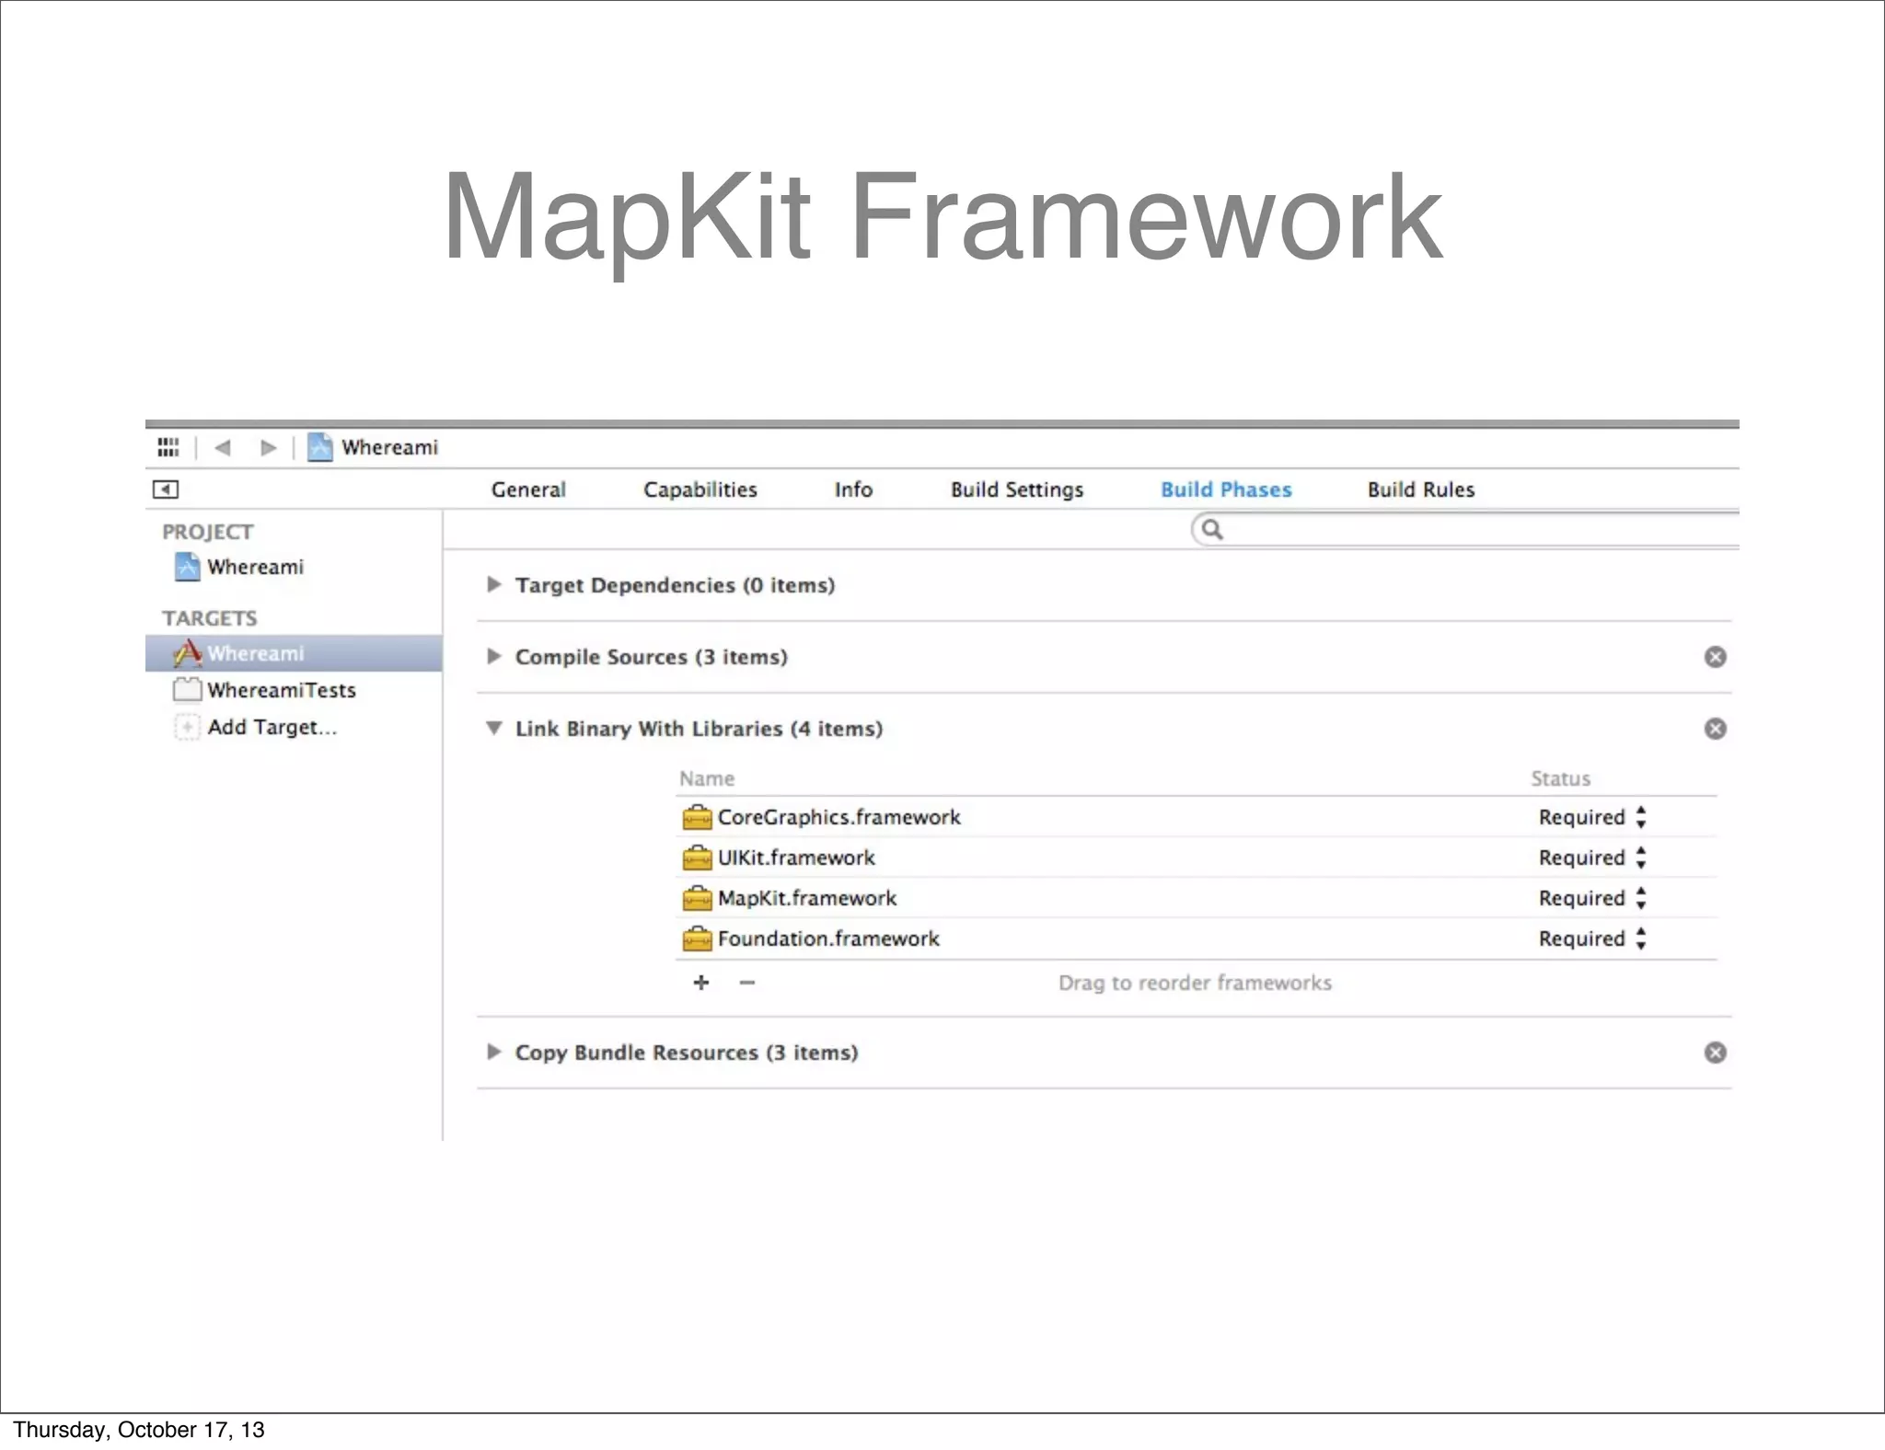Delete the Compile Sources phase
Viewport: 1885px width, 1450px height.
click(x=1715, y=657)
